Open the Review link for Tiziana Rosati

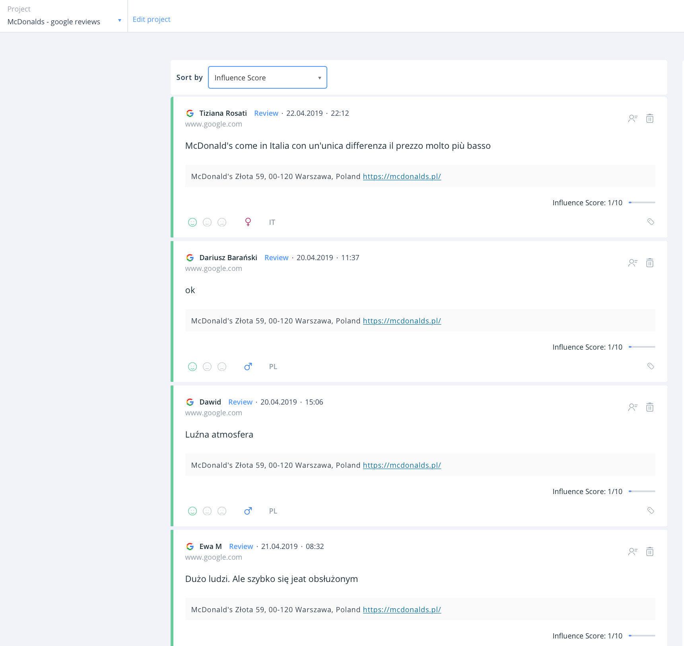click(x=266, y=113)
